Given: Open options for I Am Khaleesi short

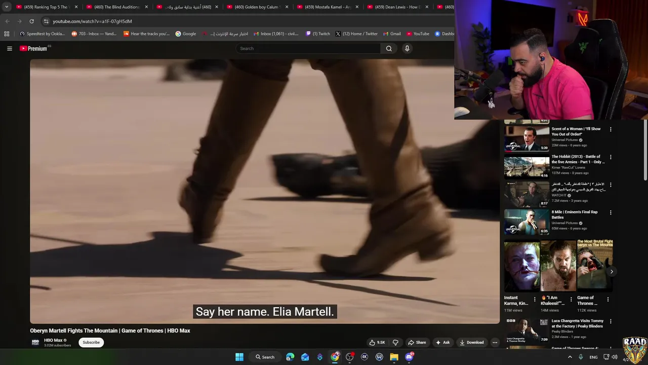Looking at the screenshot, I should tap(571, 300).
